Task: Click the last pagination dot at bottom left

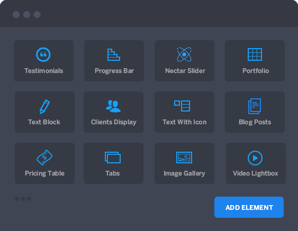Action: click(x=29, y=199)
